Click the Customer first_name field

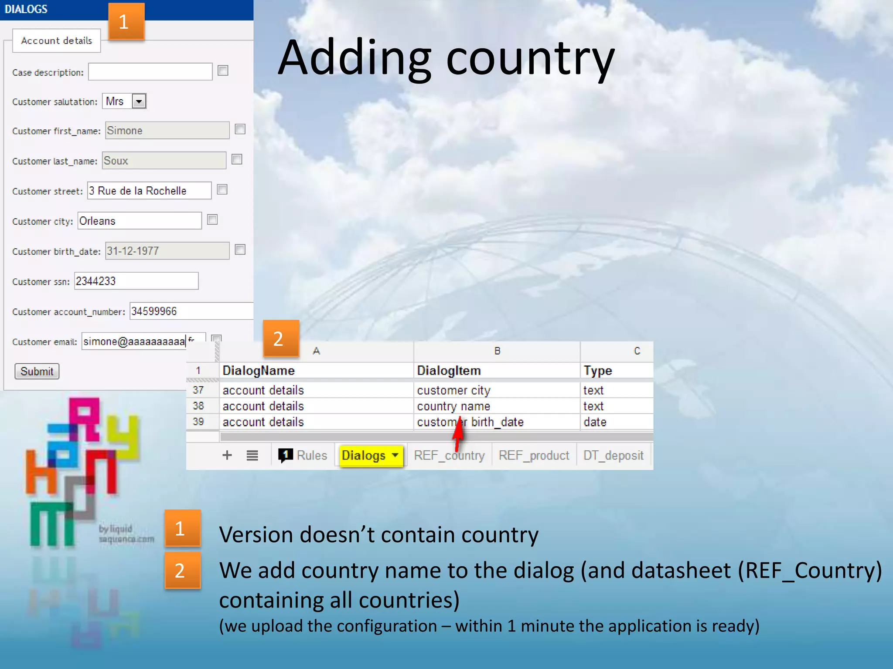[x=167, y=130]
